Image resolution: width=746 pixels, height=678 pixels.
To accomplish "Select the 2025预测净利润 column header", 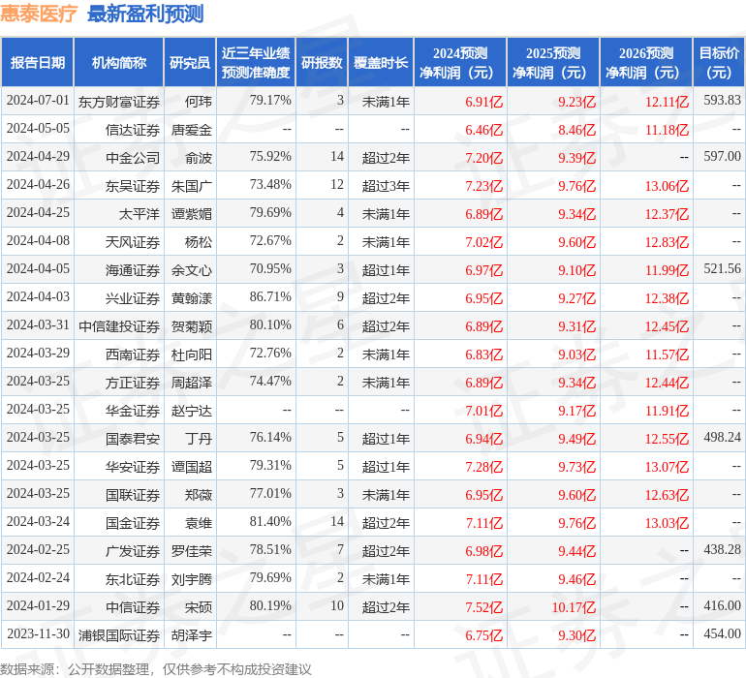I will click(x=553, y=62).
